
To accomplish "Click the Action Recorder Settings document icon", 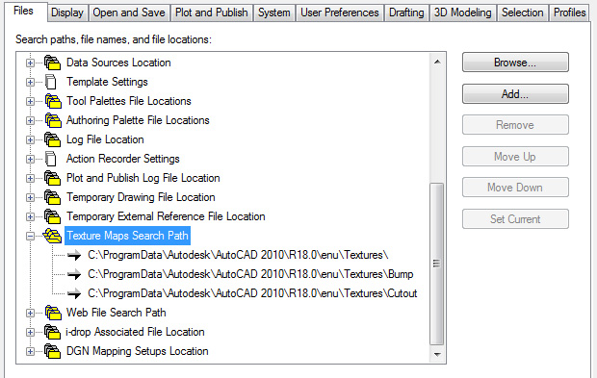I will coord(51,159).
